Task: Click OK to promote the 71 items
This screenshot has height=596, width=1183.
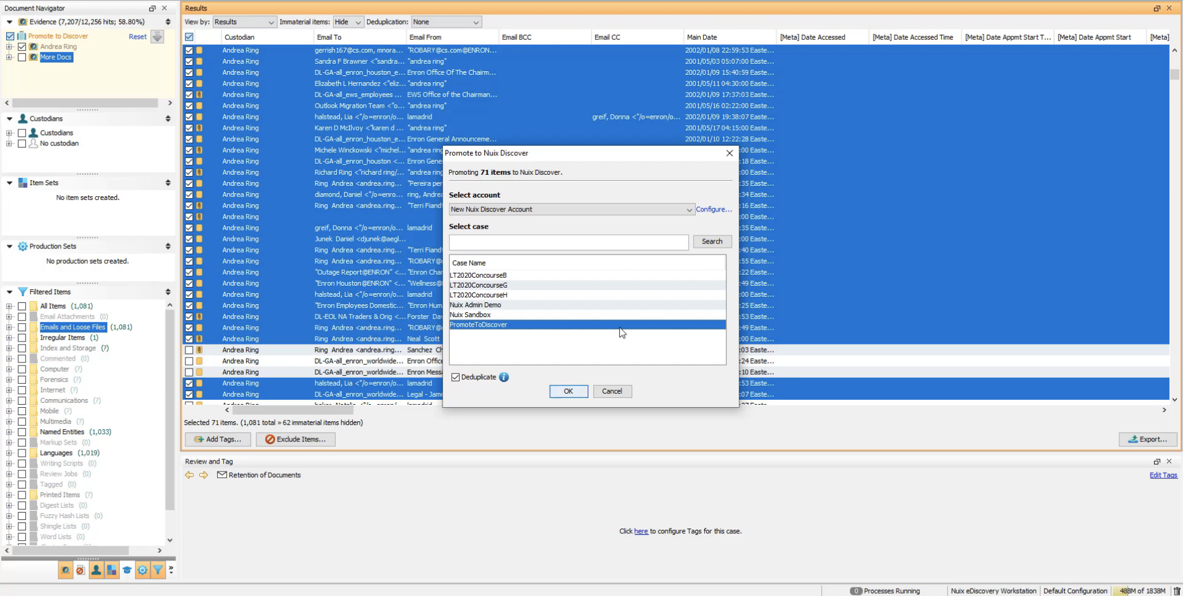Action: [x=568, y=391]
